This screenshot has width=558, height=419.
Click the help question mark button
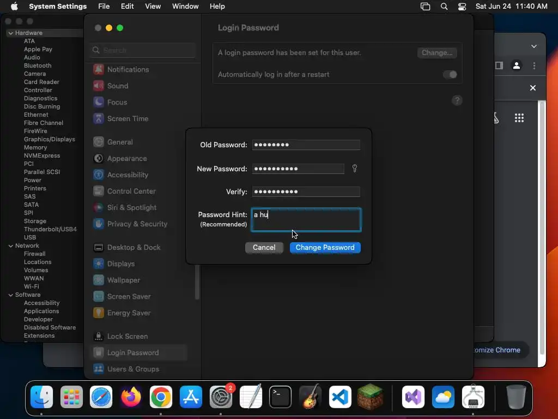(x=457, y=100)
